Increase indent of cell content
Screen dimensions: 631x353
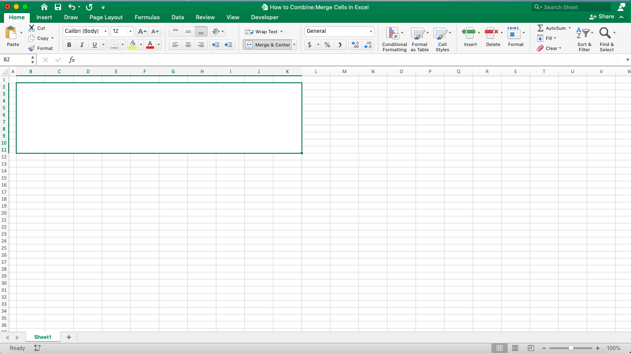(229, 45)
